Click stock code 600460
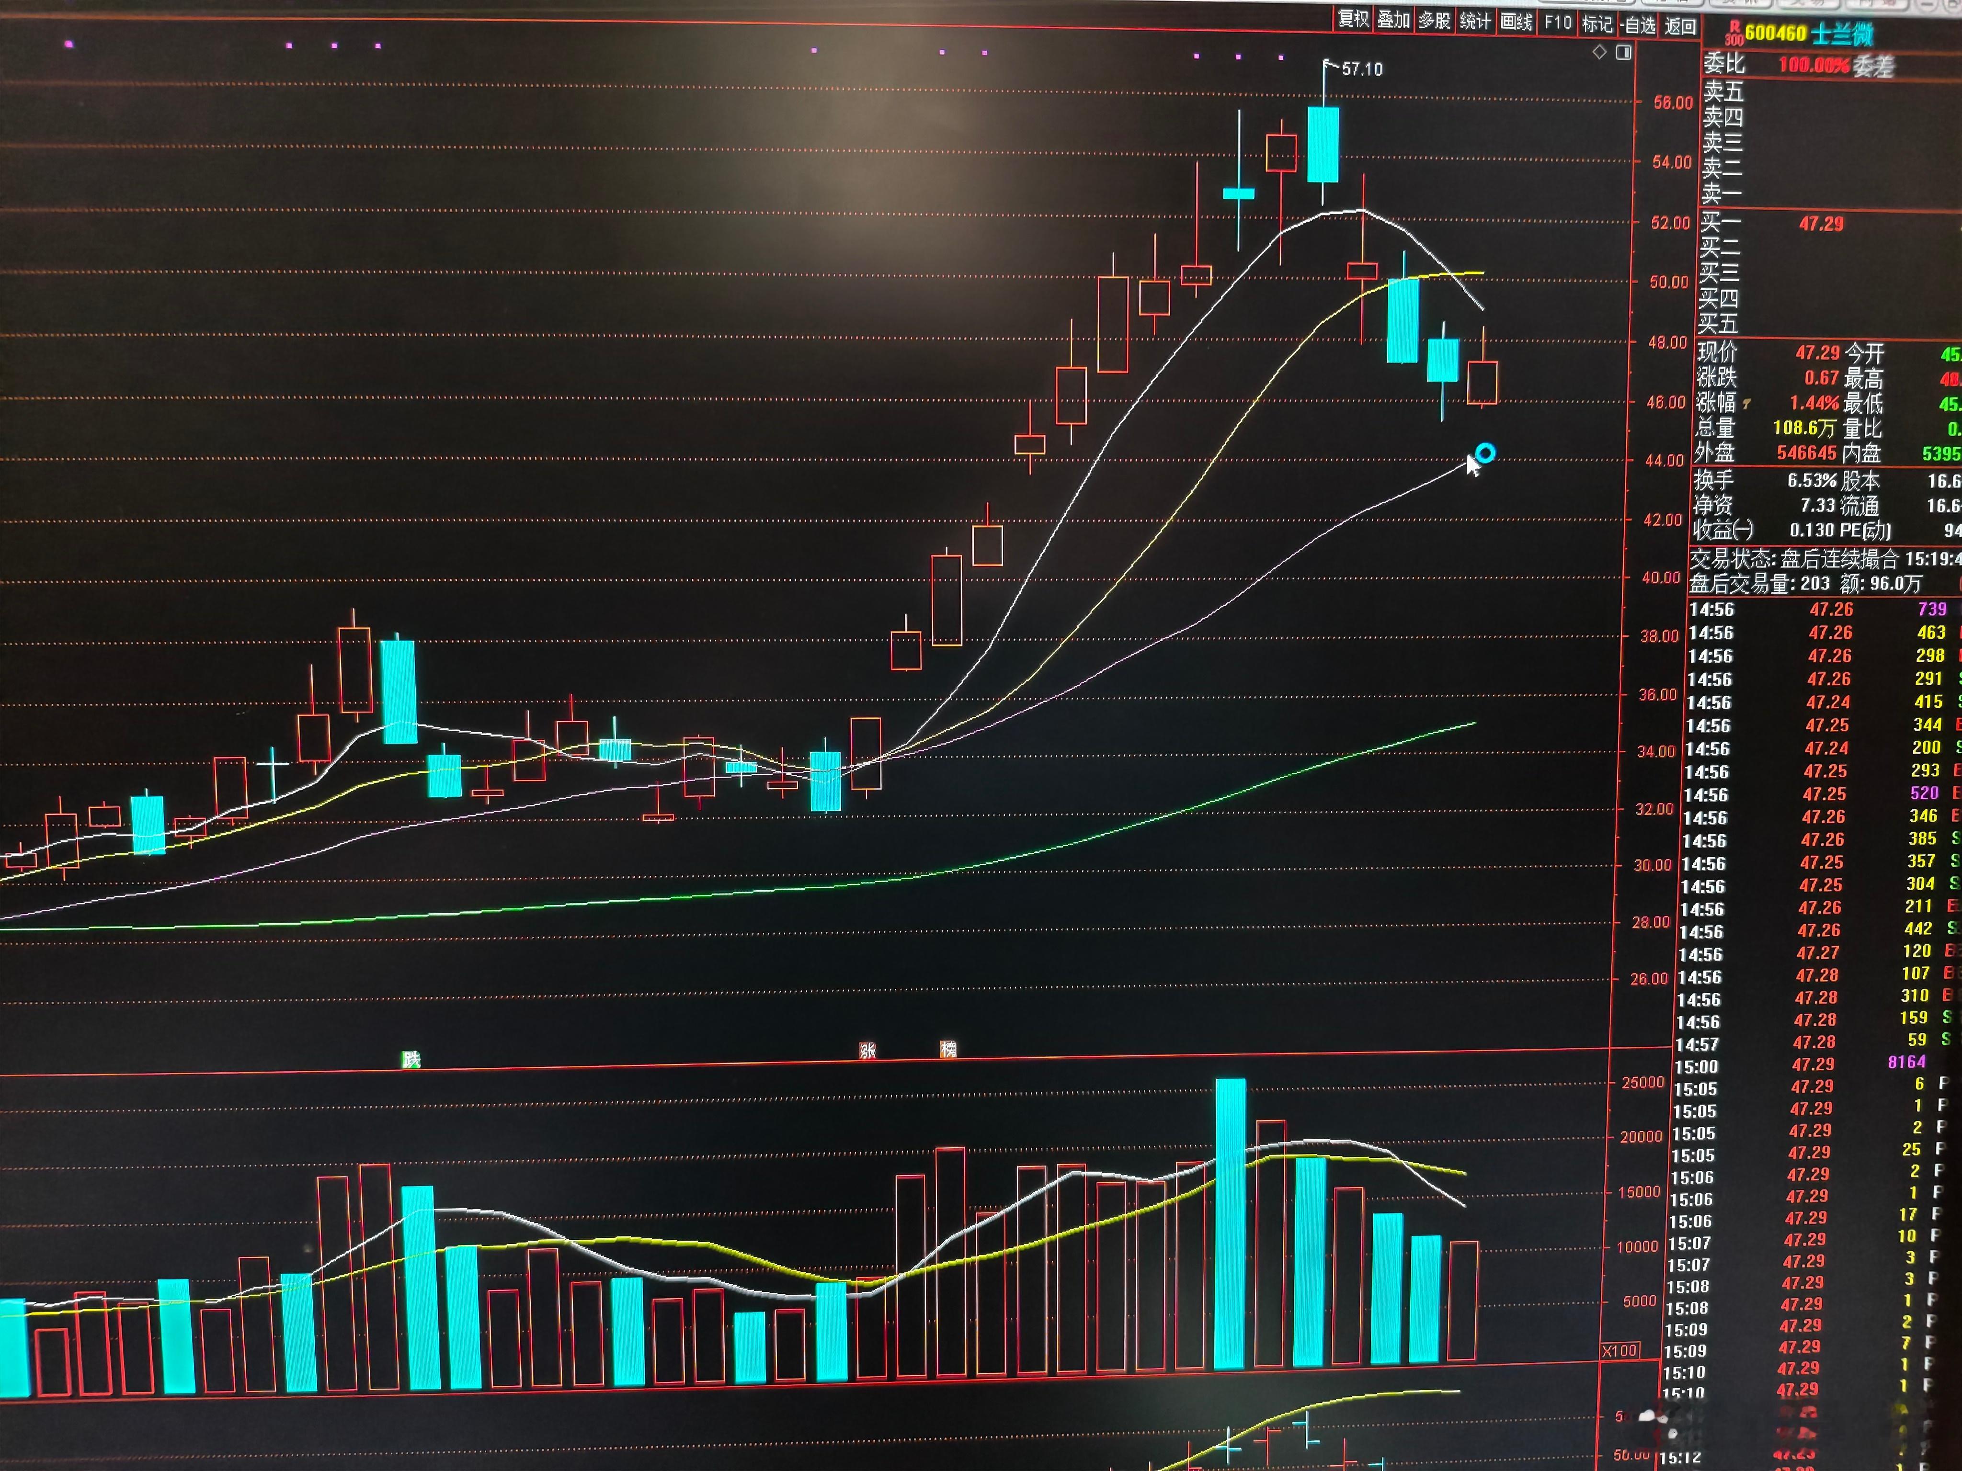 [1775, 34]
